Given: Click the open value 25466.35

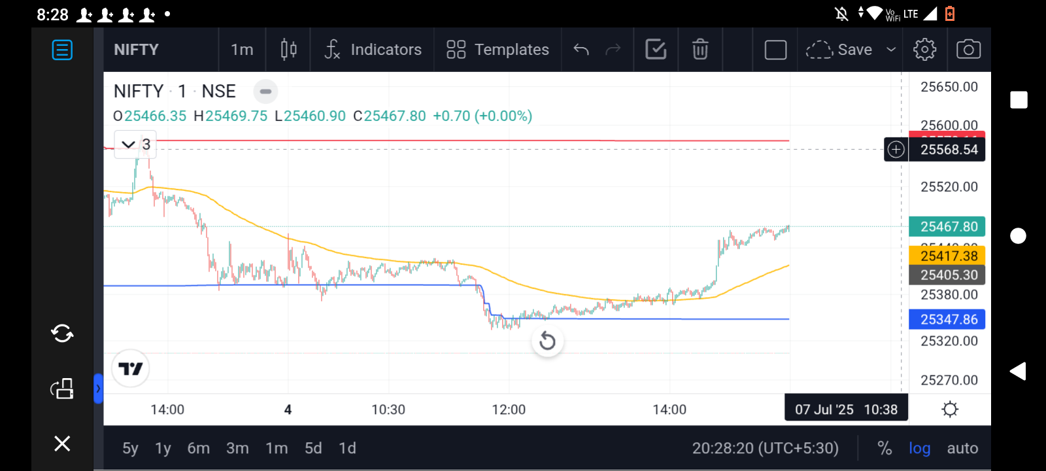Looking at the screenshot, I should 156,116.
